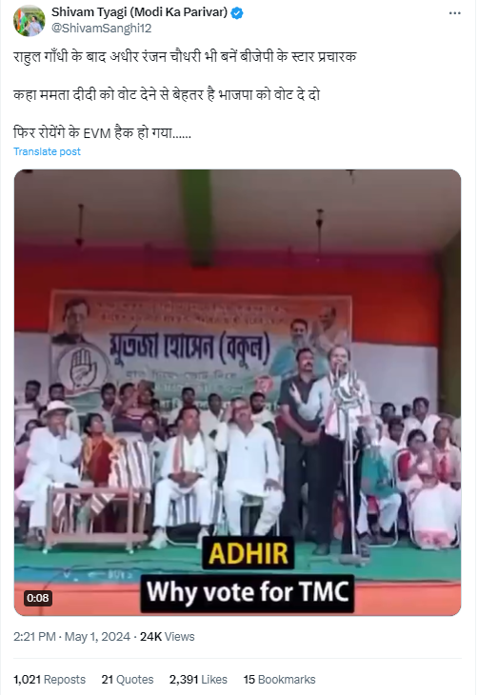Image resolution: width=478 pixels, height=695 pixels.
Task: Open the three-dot more options menu
Action: (455, 13)
